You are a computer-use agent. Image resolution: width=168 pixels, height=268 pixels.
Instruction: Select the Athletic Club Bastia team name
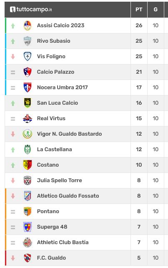click(63, 242)
